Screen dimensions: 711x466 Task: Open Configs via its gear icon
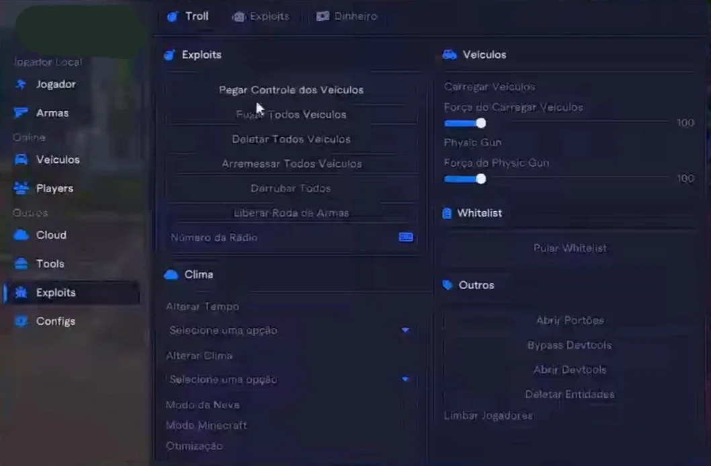(22, 321)
